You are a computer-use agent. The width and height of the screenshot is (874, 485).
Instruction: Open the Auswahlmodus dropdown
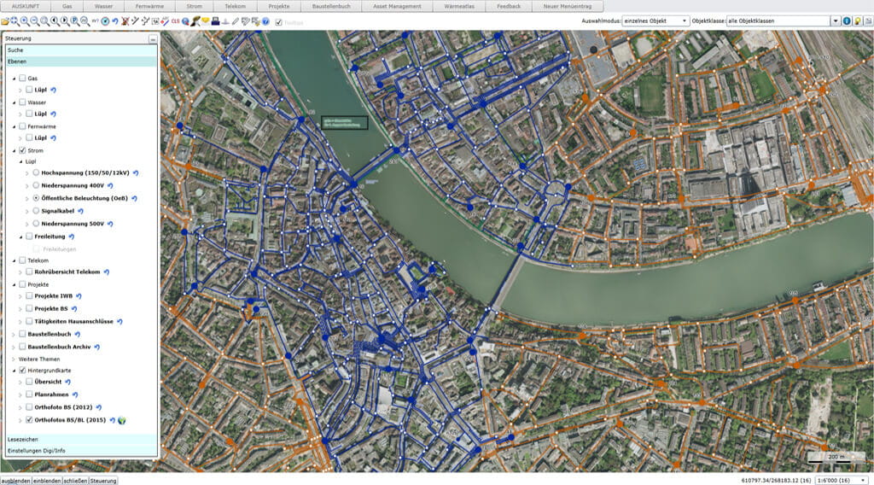684,20
